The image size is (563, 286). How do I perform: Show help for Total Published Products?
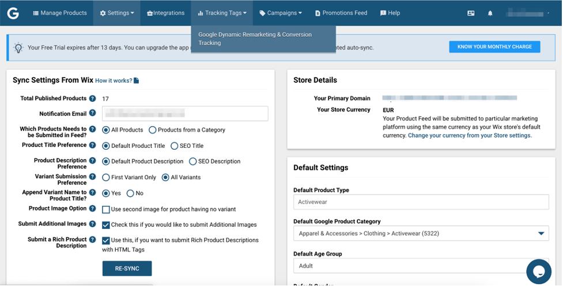(x=93, y=98)
